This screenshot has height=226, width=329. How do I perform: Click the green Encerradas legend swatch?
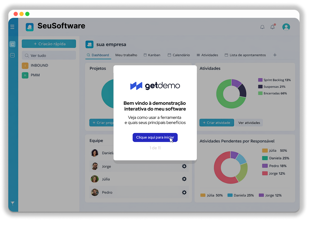click(260, 93)
